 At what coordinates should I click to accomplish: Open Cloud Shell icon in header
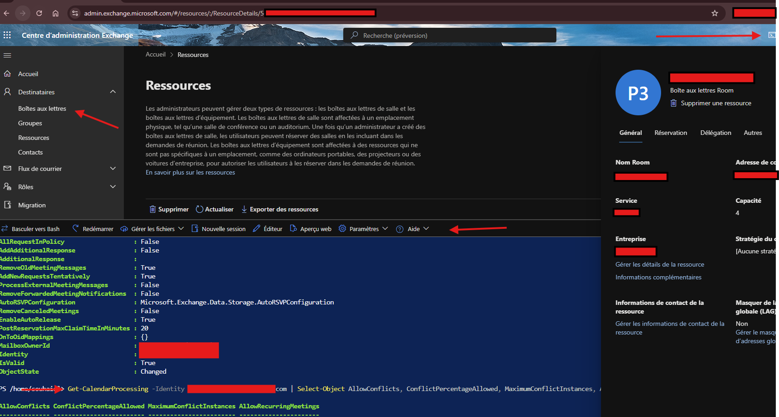771,35
